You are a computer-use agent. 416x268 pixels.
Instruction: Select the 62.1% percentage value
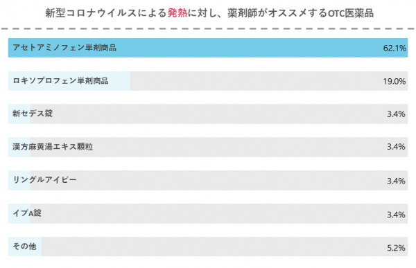pyautogui.click(x=395, y=48)
